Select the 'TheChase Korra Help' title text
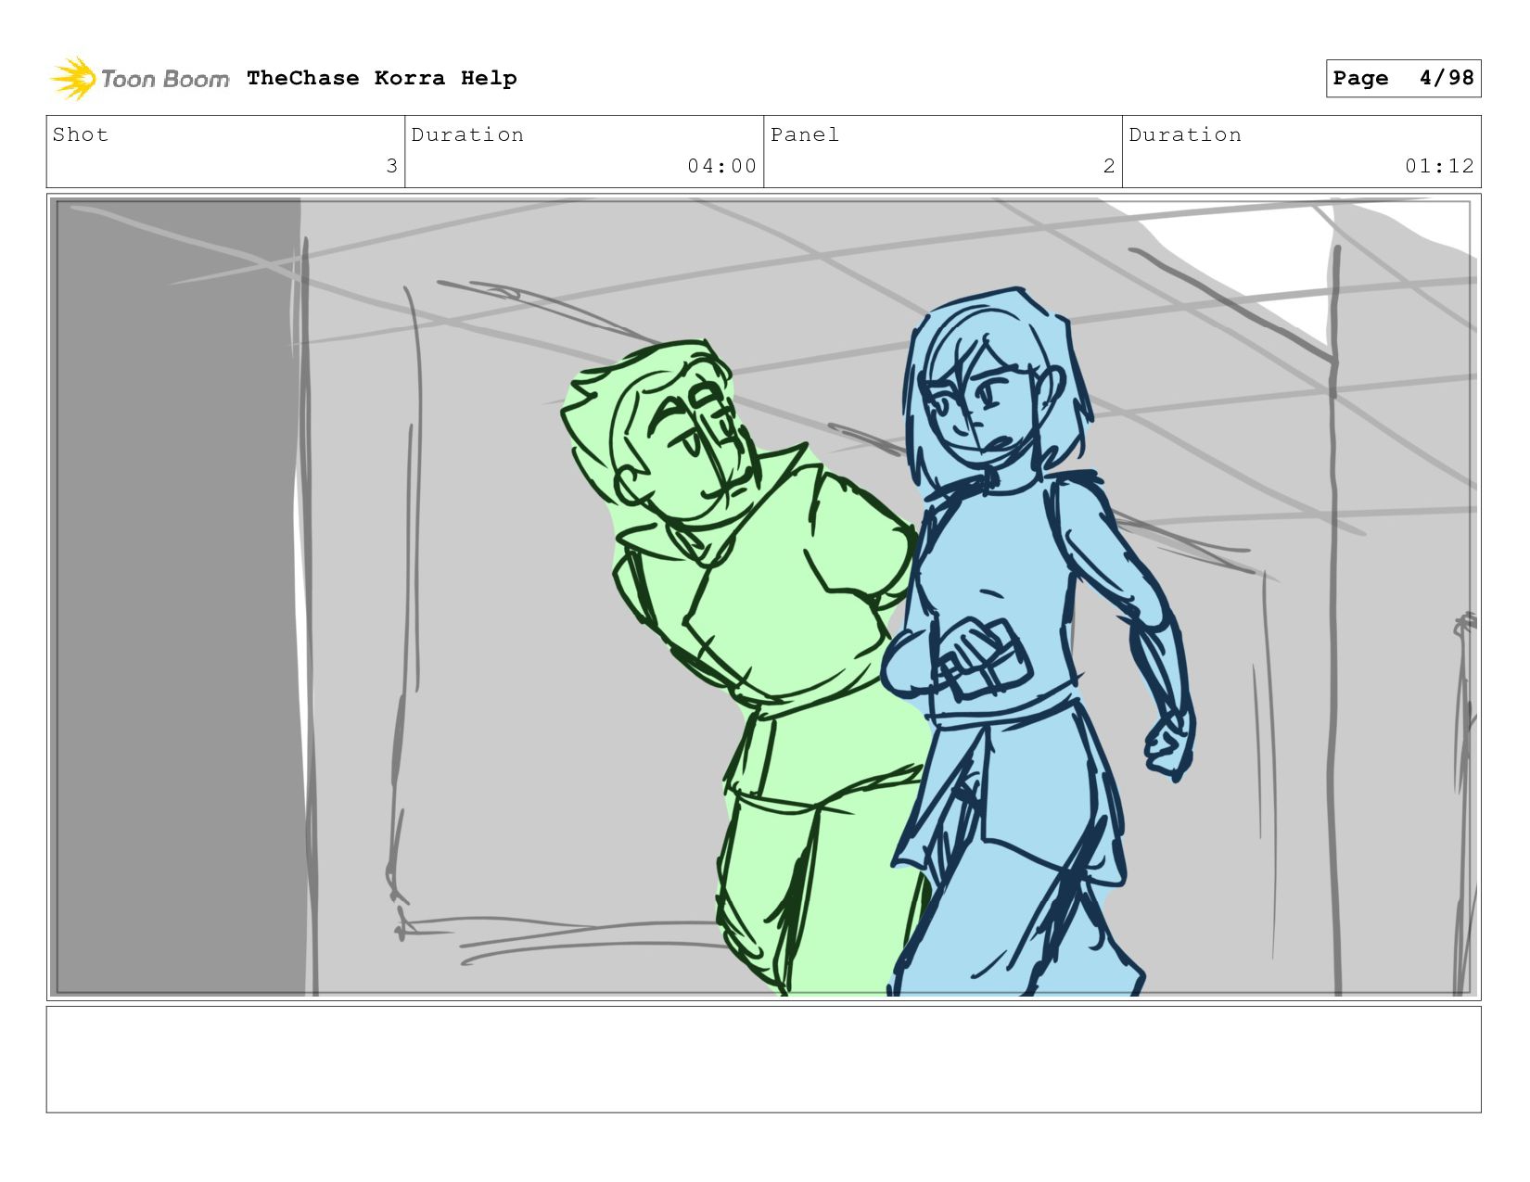1530x1182 pixels. tap(382, 78)
